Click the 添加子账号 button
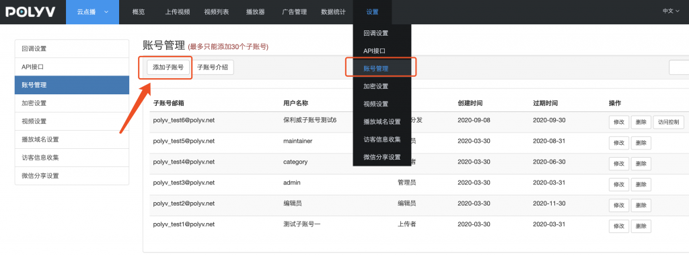Viewport: 689px width, 256px height. pyautogui.click(x=168, y=68)
